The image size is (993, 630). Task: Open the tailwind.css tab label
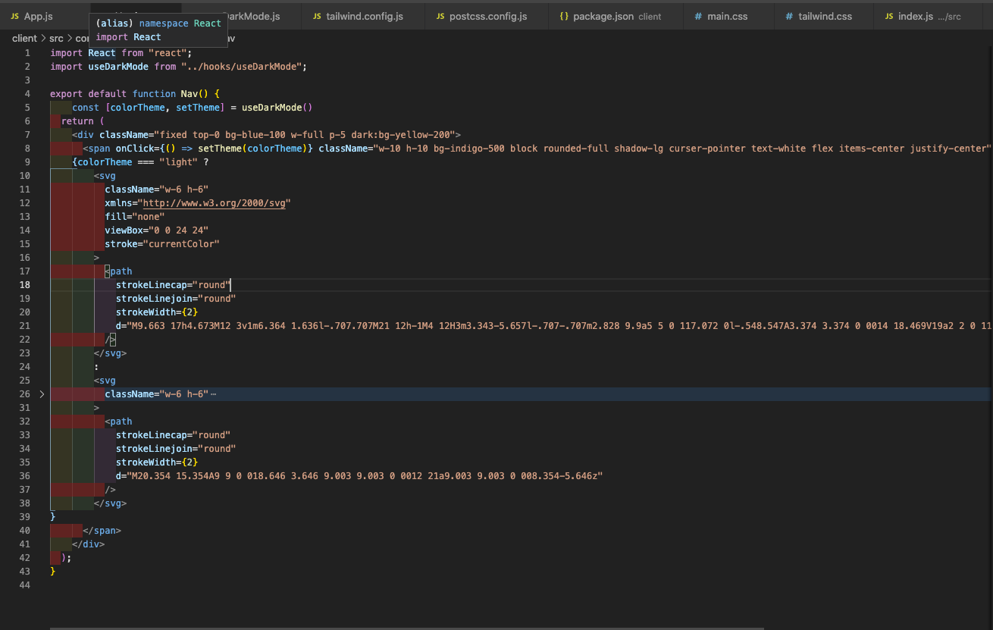click(825, 16)
